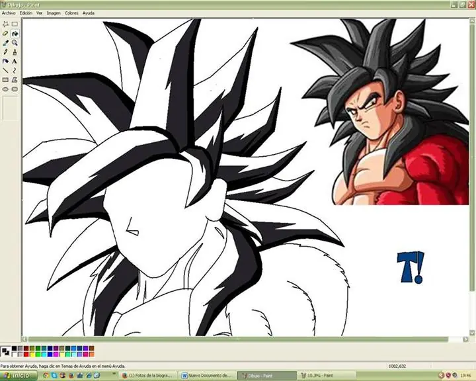Select the Rectangle shape tool
The height and width of the screenshot is (381, 476).
[5, 80]
